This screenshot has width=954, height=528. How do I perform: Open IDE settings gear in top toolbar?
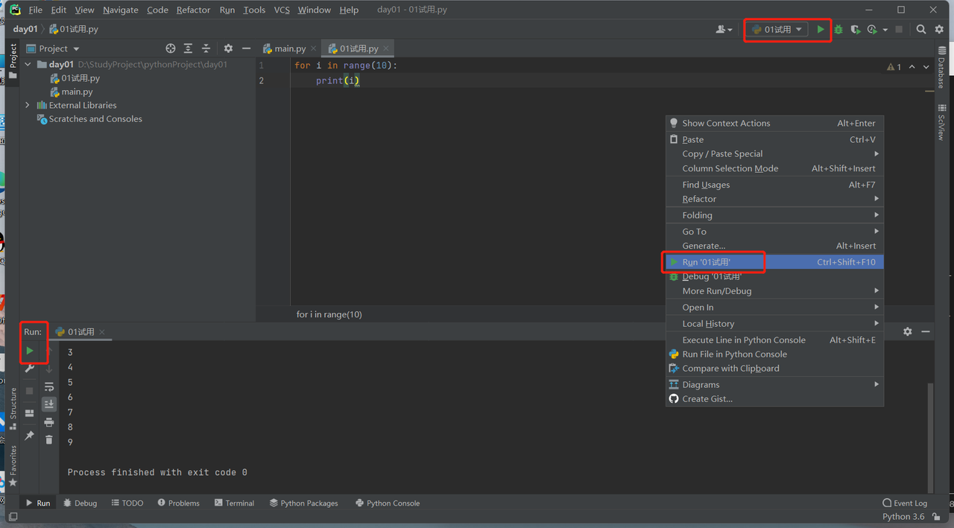939,29
